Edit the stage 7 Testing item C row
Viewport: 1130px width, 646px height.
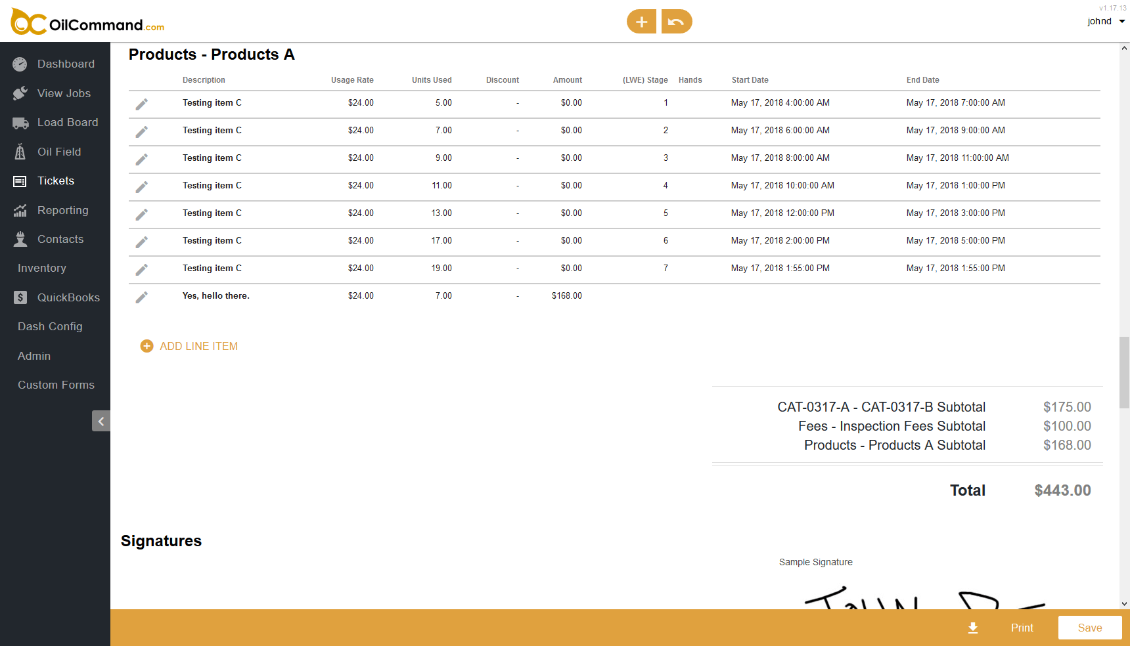[x=141, y=269]
